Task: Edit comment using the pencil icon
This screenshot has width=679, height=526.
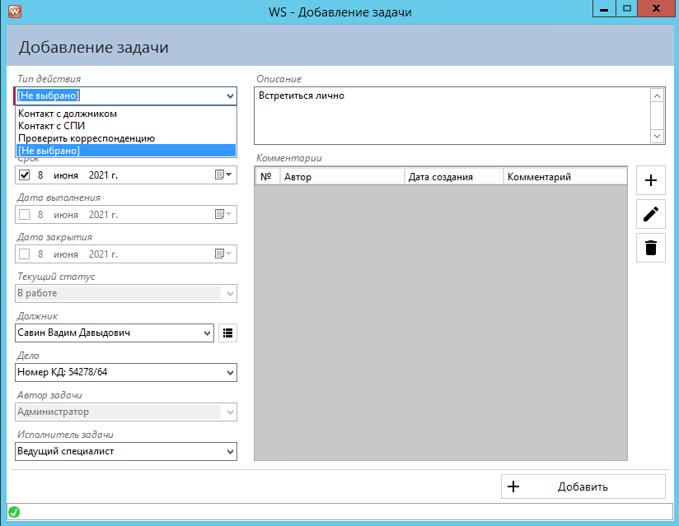Action: [650, 214]
